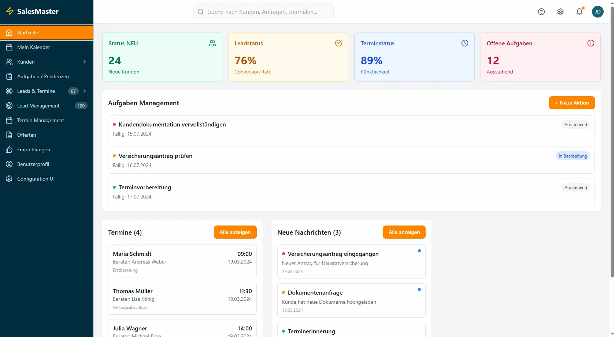Show all Termine with Alle anzeigen
615x337 pixels.
click(235, 232)
